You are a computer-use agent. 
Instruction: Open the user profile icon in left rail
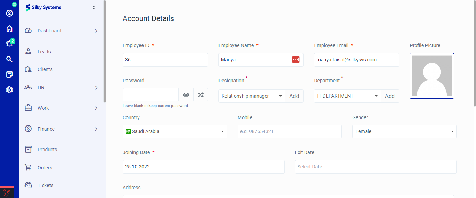[9, 13]
